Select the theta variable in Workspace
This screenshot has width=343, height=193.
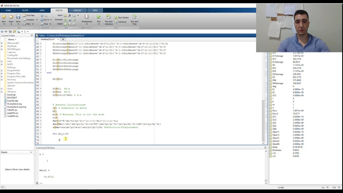(275, 147)
